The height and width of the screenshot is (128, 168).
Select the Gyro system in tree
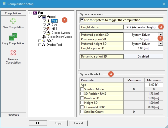click(54, 25)
